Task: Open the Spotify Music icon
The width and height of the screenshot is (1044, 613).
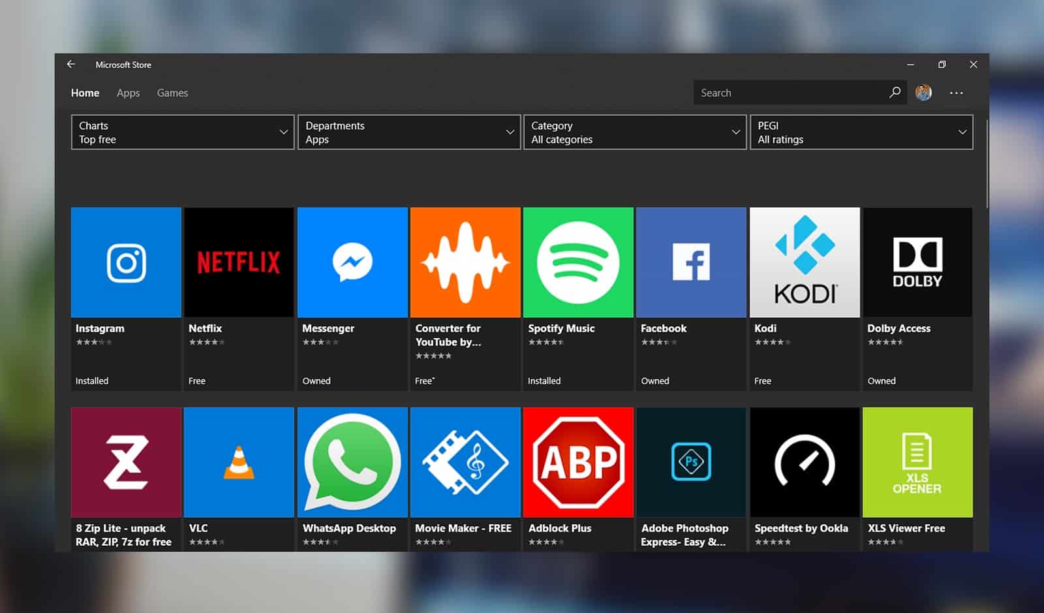Action: pos(578,262)
